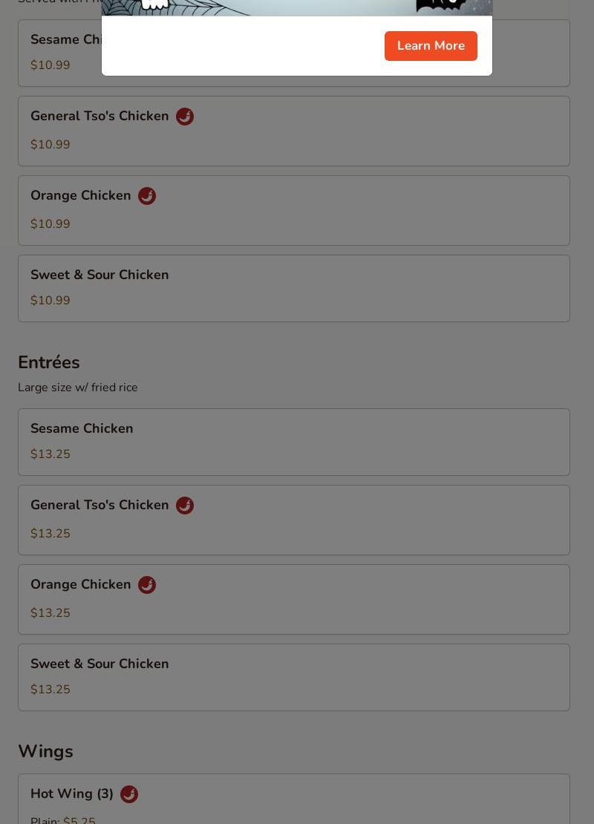
Task: Click spicy icon beside Entrées General Tso's Chicken
Action: [184, 505]
